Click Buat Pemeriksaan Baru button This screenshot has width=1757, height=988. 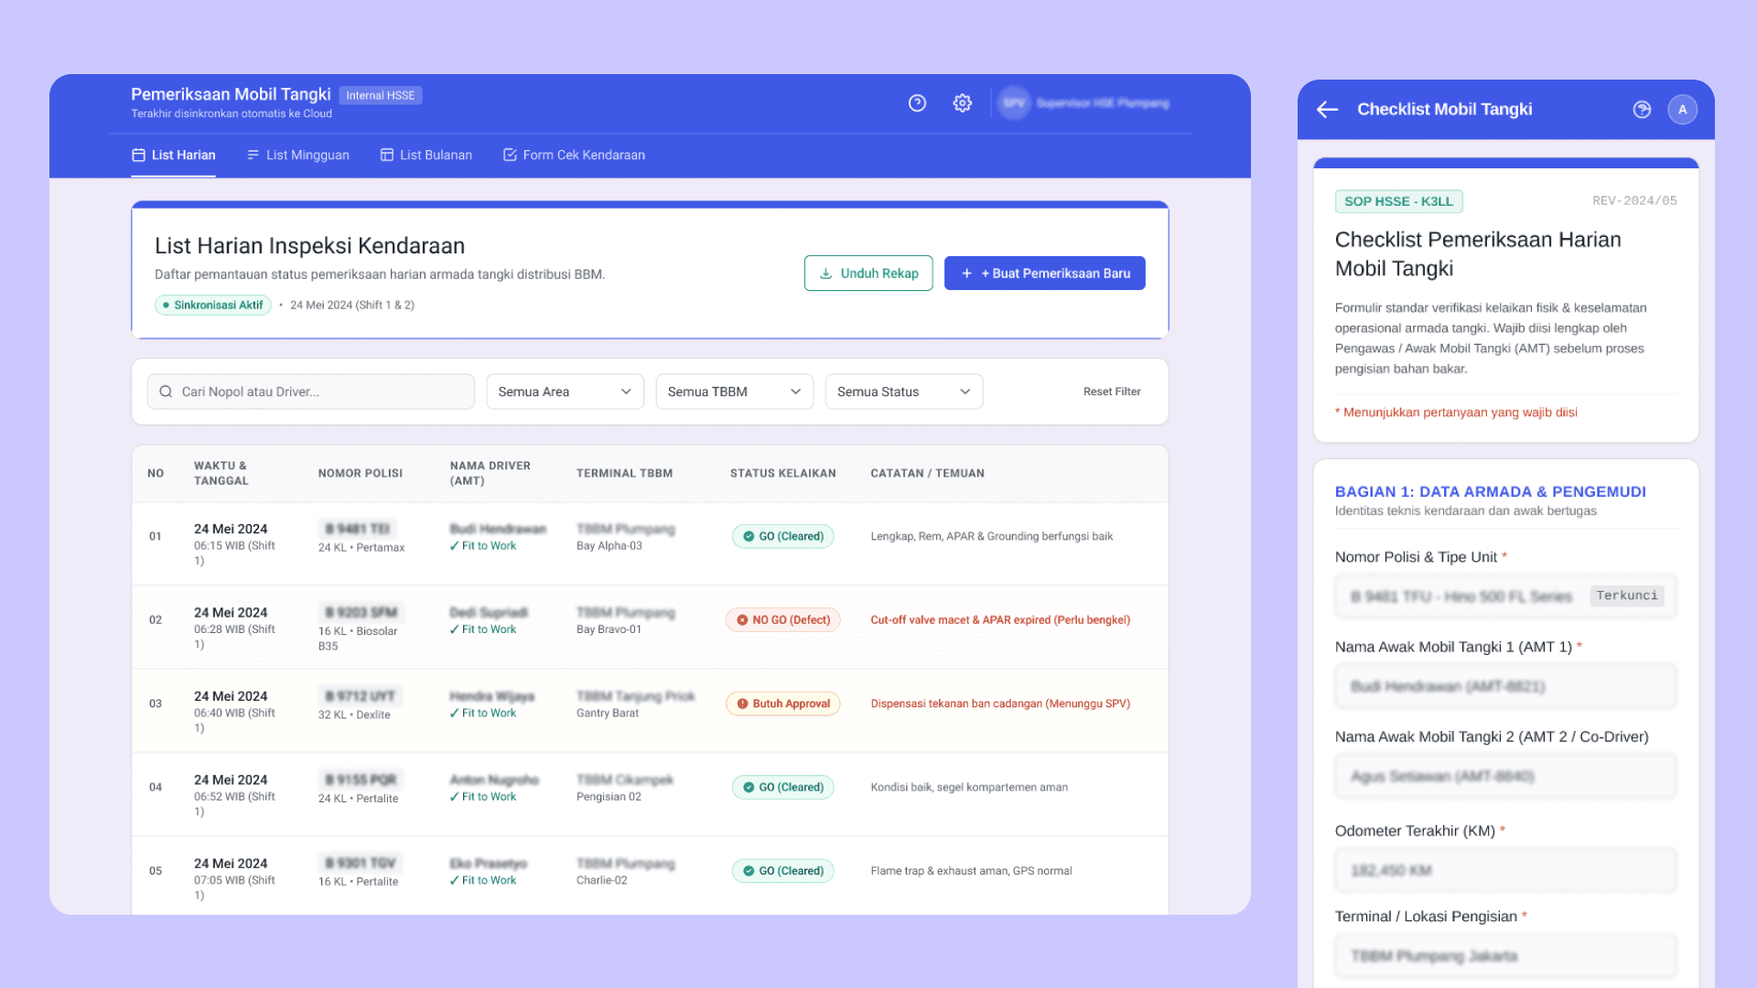coord(1045,274)
